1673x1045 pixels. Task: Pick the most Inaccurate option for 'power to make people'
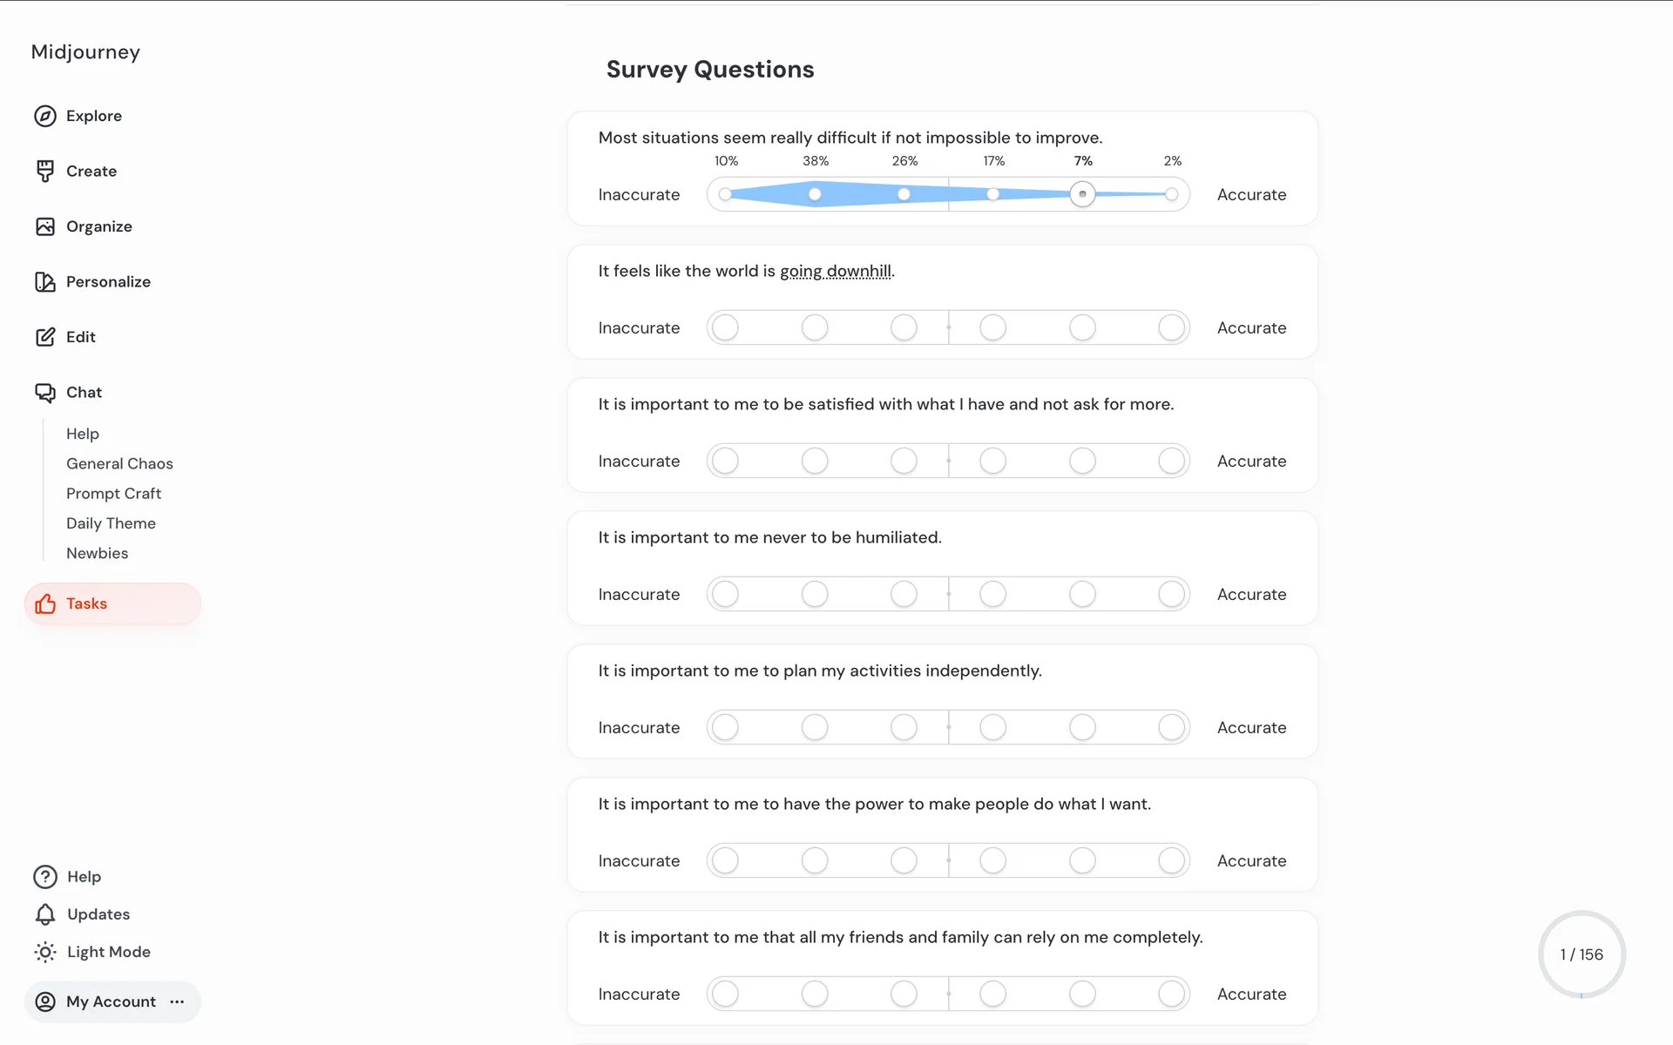click(725, 861)
